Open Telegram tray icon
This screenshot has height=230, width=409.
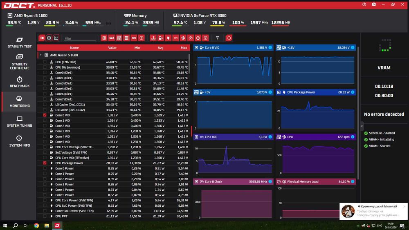point(363,226)
